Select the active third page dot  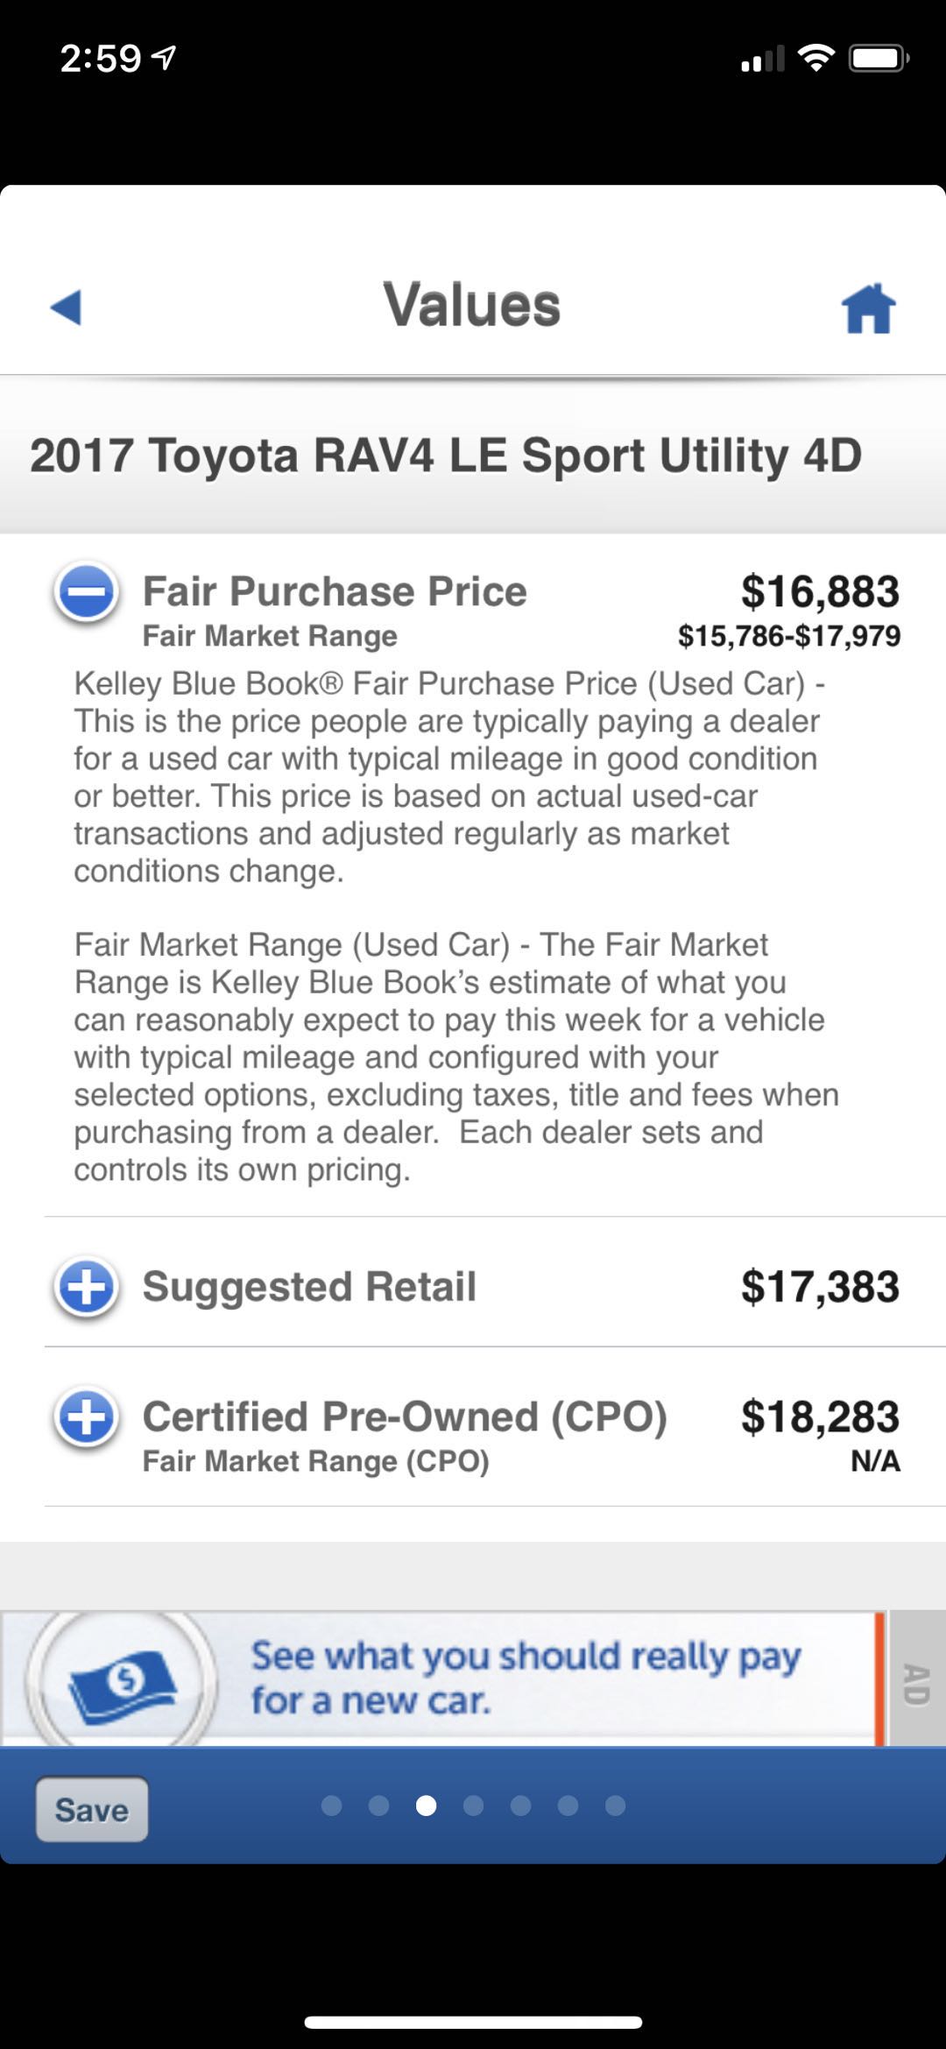(426, 1805)
